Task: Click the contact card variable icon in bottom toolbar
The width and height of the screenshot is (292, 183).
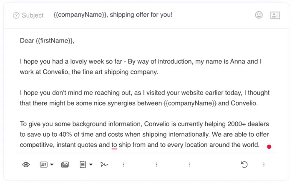Action: tap(43, 165)
